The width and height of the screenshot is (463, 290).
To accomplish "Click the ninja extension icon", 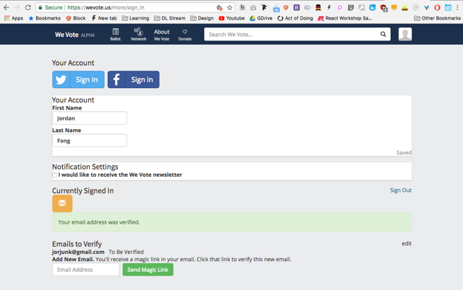I will tap(264, 8).
